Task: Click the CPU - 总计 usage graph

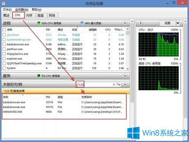Action: [x=159, y=44]
